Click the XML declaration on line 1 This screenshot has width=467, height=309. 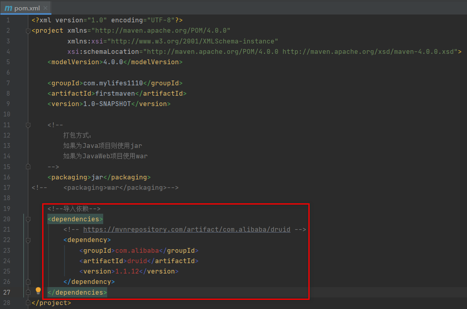click(x=107, y=20)
